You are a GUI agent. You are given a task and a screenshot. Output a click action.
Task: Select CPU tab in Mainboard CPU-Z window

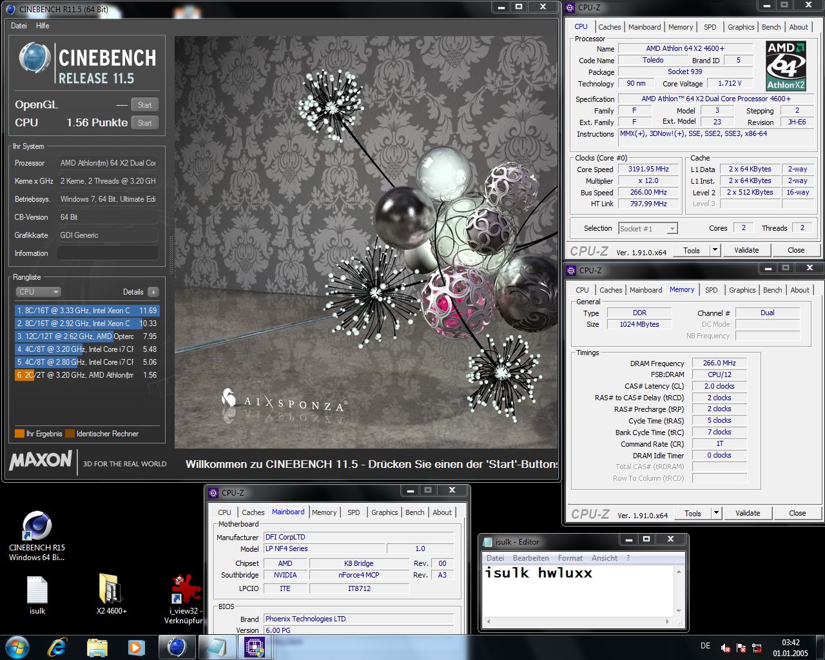click(224, 512)
